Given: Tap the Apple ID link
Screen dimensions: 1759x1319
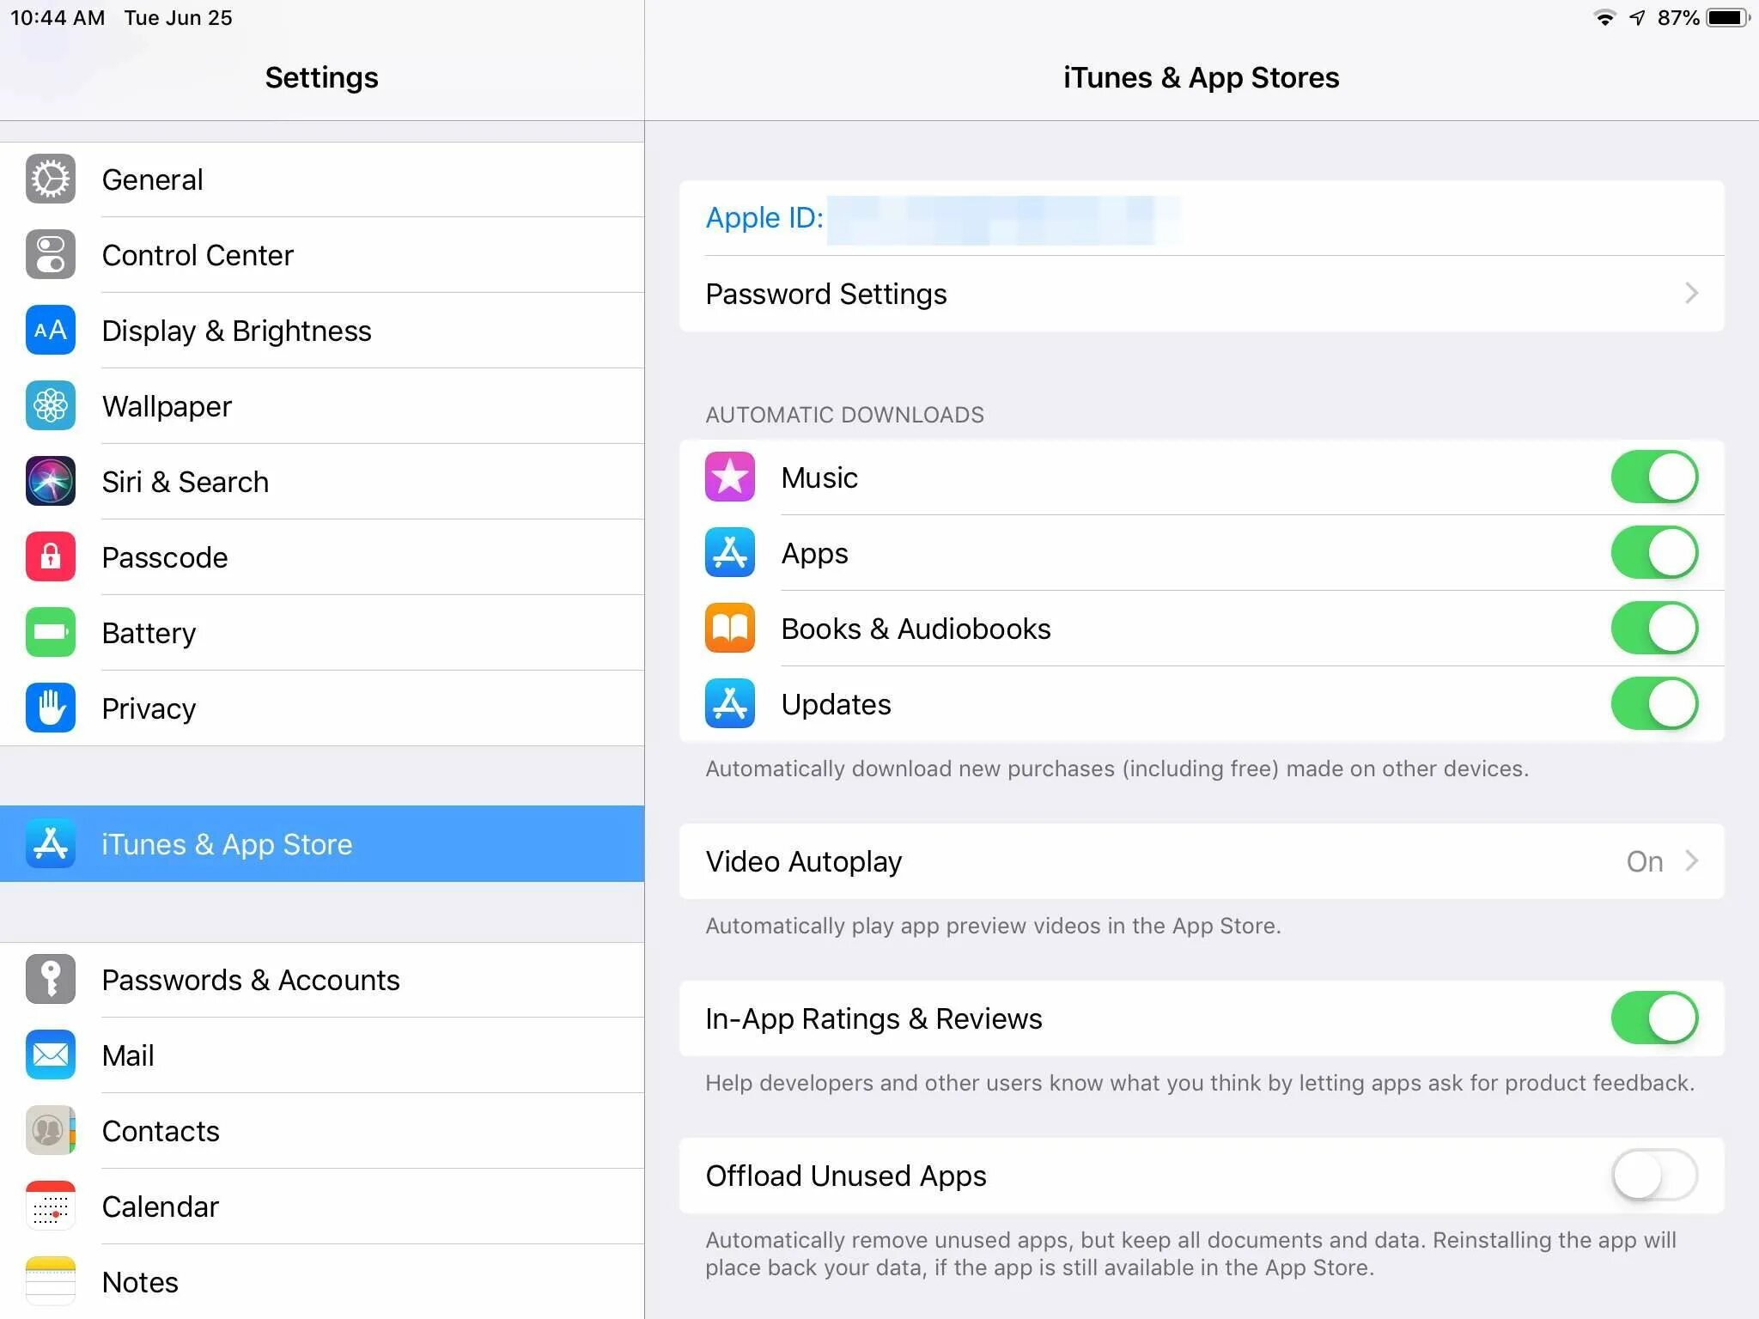Looking at the screenshot, I should click(x=764, y=218).
